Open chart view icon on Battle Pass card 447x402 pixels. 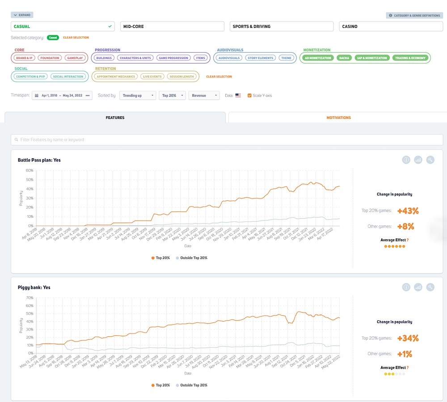click(x=418, y=160)
